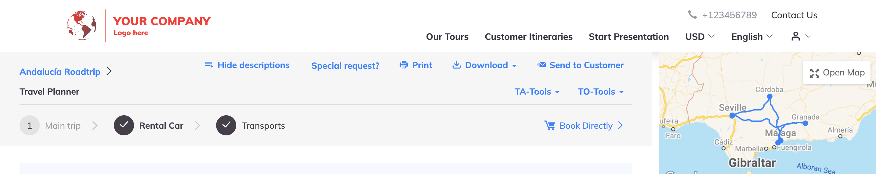Click the shopping cart icon for Book Directly
Viewport: 876px width, 174px height.
(x=549, y=126)
